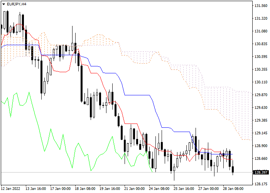270x193 pixels.
Task: Click the 131.080 price axis label
Action: coord(261,31)
